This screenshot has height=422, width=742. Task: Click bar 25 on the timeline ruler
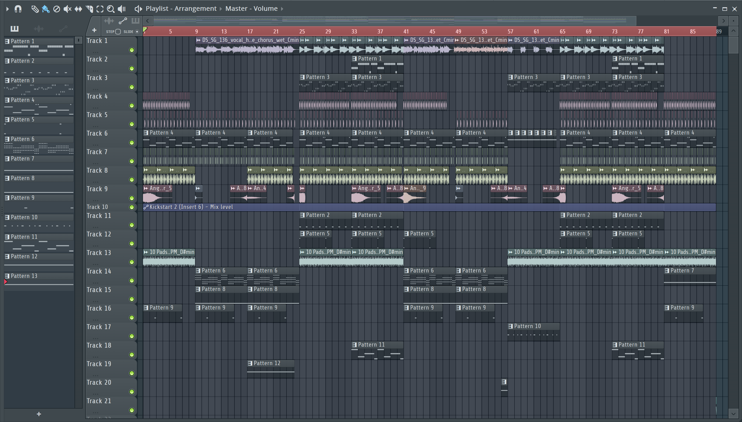pos(302,31)
